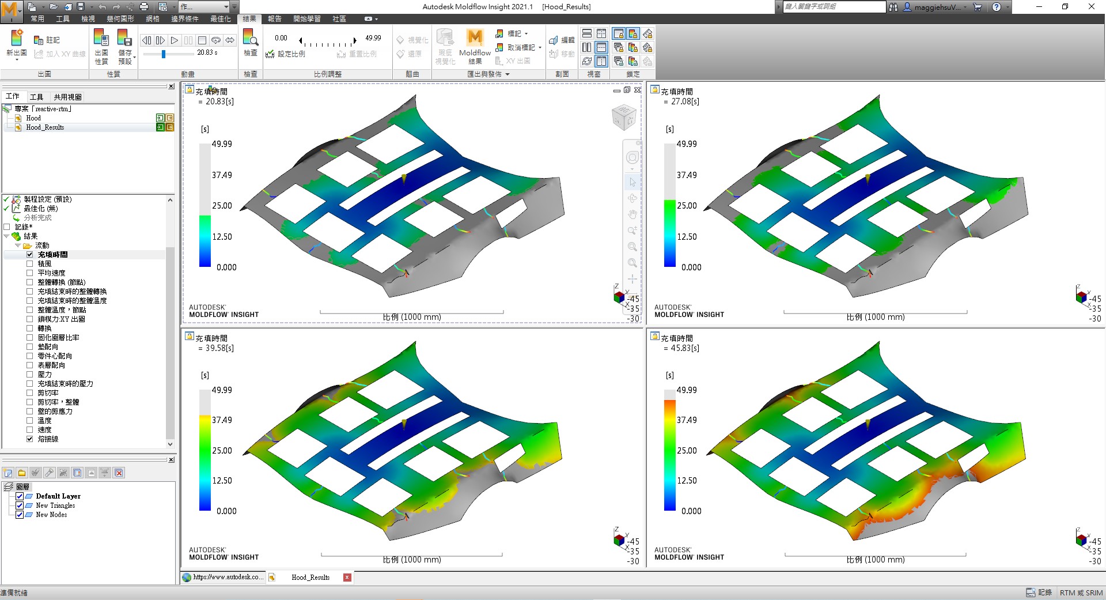Enable the 溫度 result checkbox
The height and width of the screenshot is (600, 1106).
tap(30, 420)
